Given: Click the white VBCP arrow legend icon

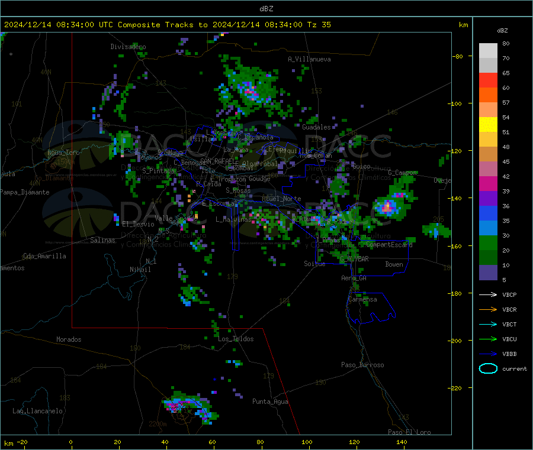Looking at the screenshot, I should (x=488, y=294).
